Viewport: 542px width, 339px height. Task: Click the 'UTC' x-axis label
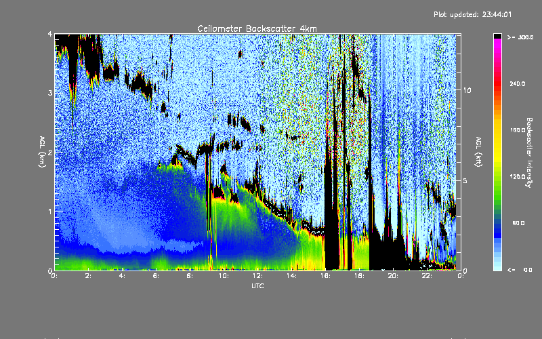(257, 285)
